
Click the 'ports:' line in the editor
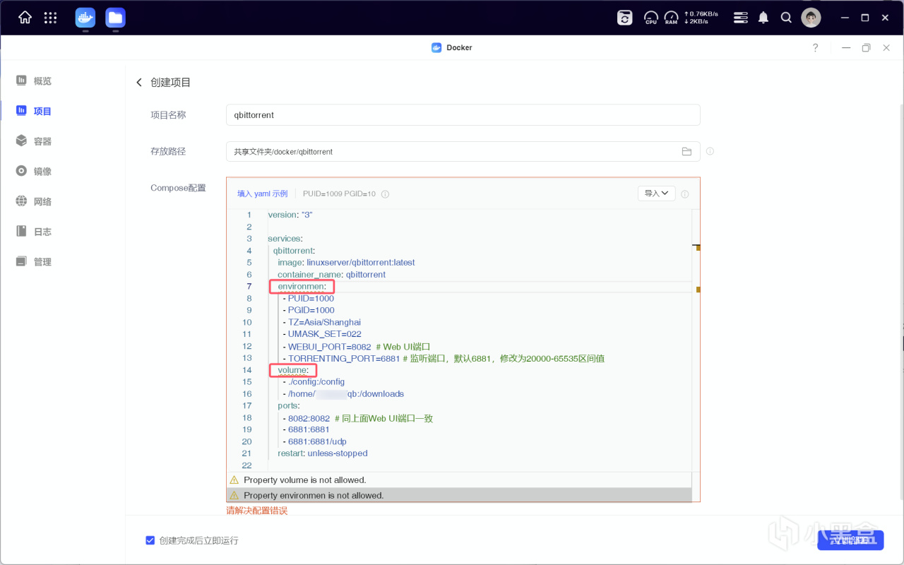pos(289,406)
